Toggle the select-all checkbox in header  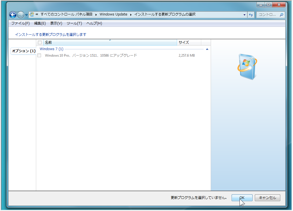click(x=40, y=43)
